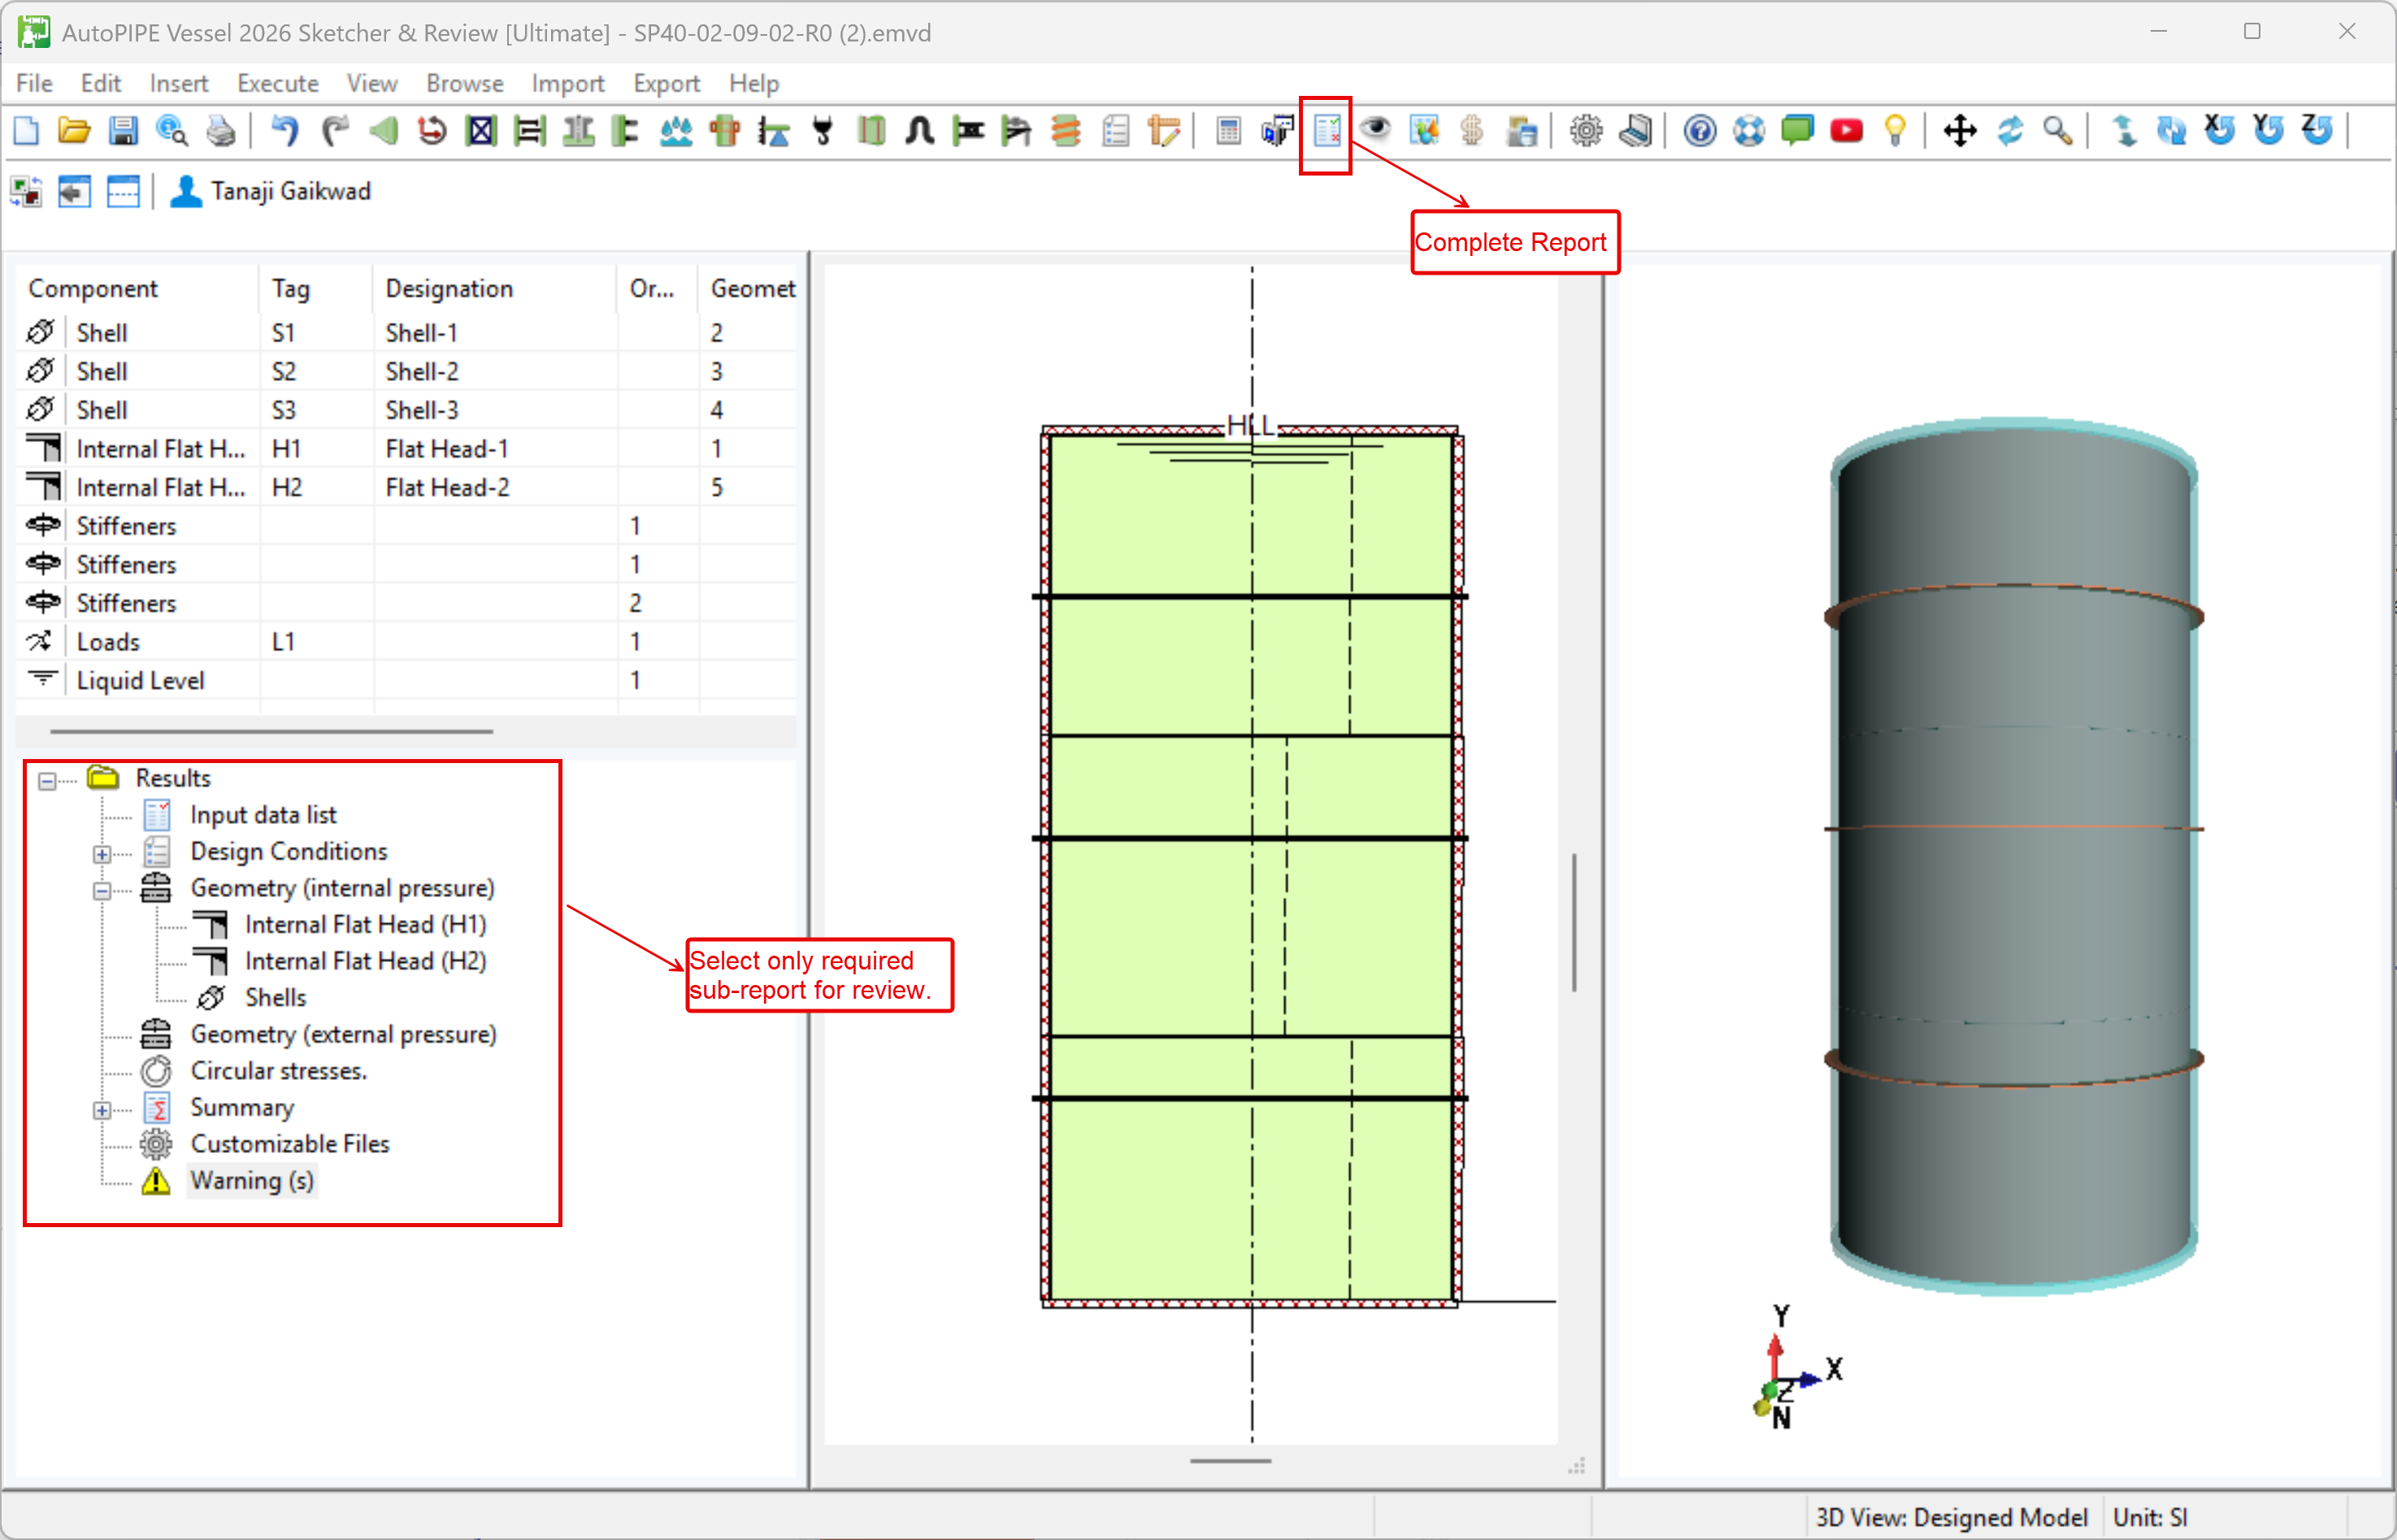2397x1540 pixels.
Task: Select Internal Flat Head (H1) sub-report
Action: pos(365,924)
